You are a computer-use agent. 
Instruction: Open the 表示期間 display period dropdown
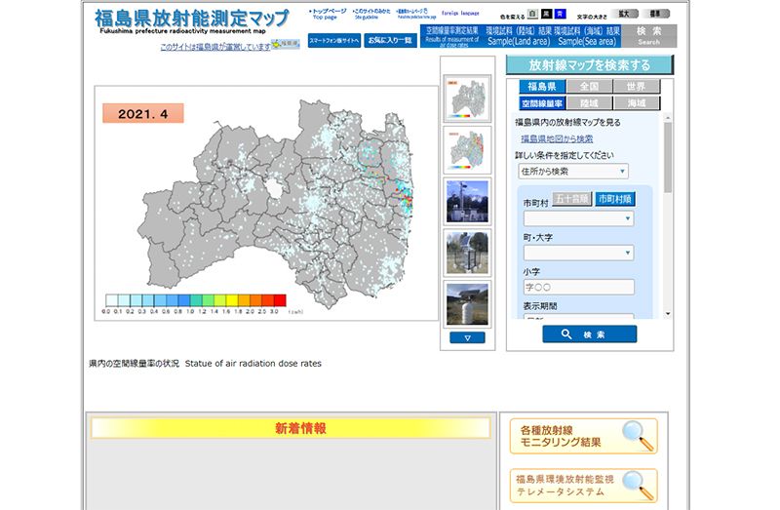point(578,316)
